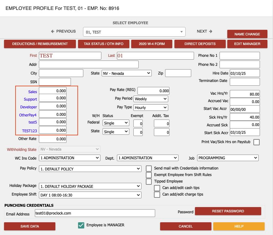
Task: Click the Zip input field
Action: [x=178, y=73]
